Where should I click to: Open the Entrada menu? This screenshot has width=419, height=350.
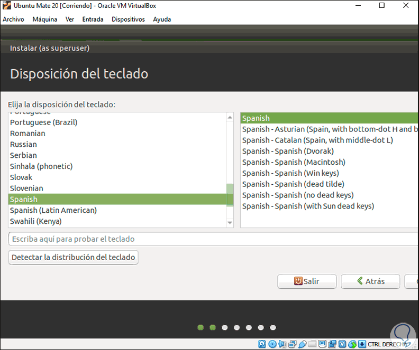93,20
